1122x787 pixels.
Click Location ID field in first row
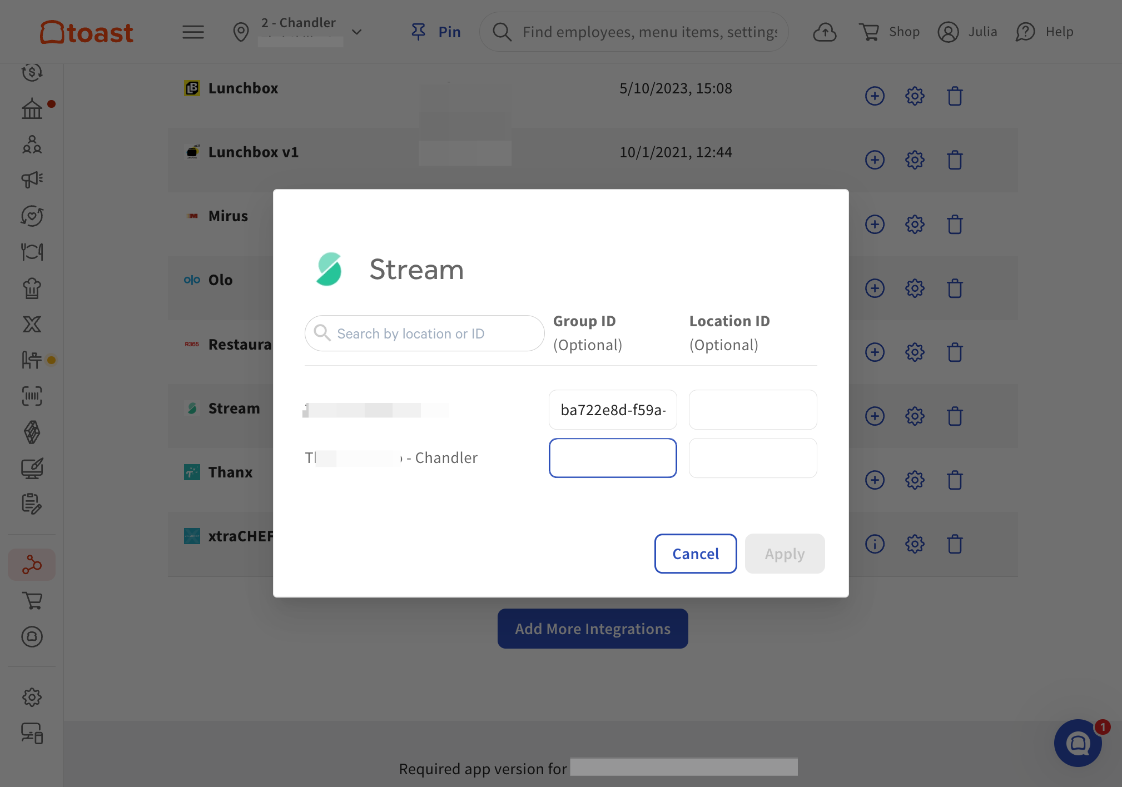coord(753,410)
